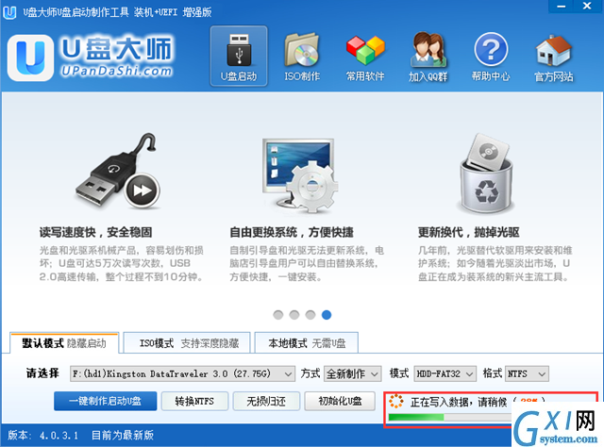
Task: Click heading 自由更换系统，方便快捷
Action: coord(292,233)
